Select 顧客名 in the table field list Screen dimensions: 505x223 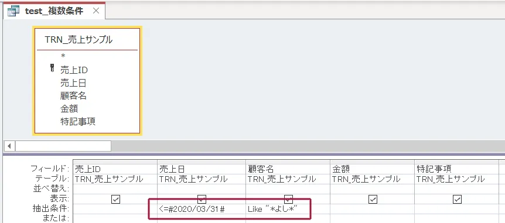click(x=73, y=96)
